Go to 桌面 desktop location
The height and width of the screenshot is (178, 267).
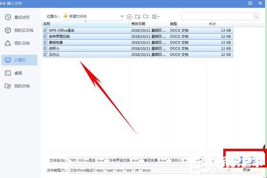tap(13, 73)
